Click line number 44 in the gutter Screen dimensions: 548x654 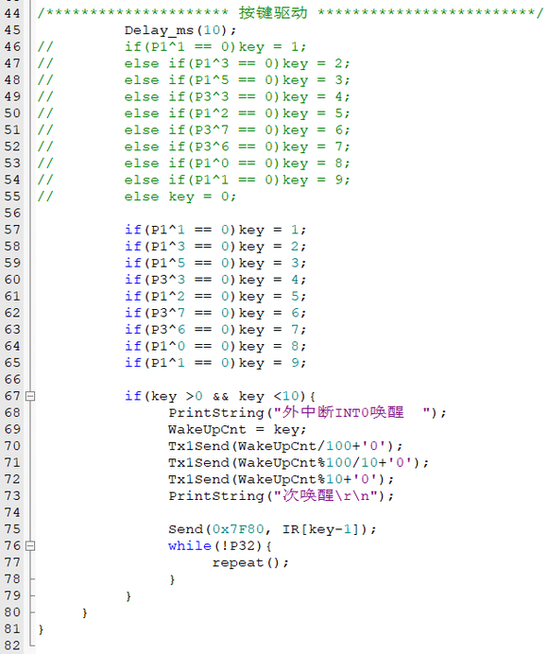coord(12,13)
